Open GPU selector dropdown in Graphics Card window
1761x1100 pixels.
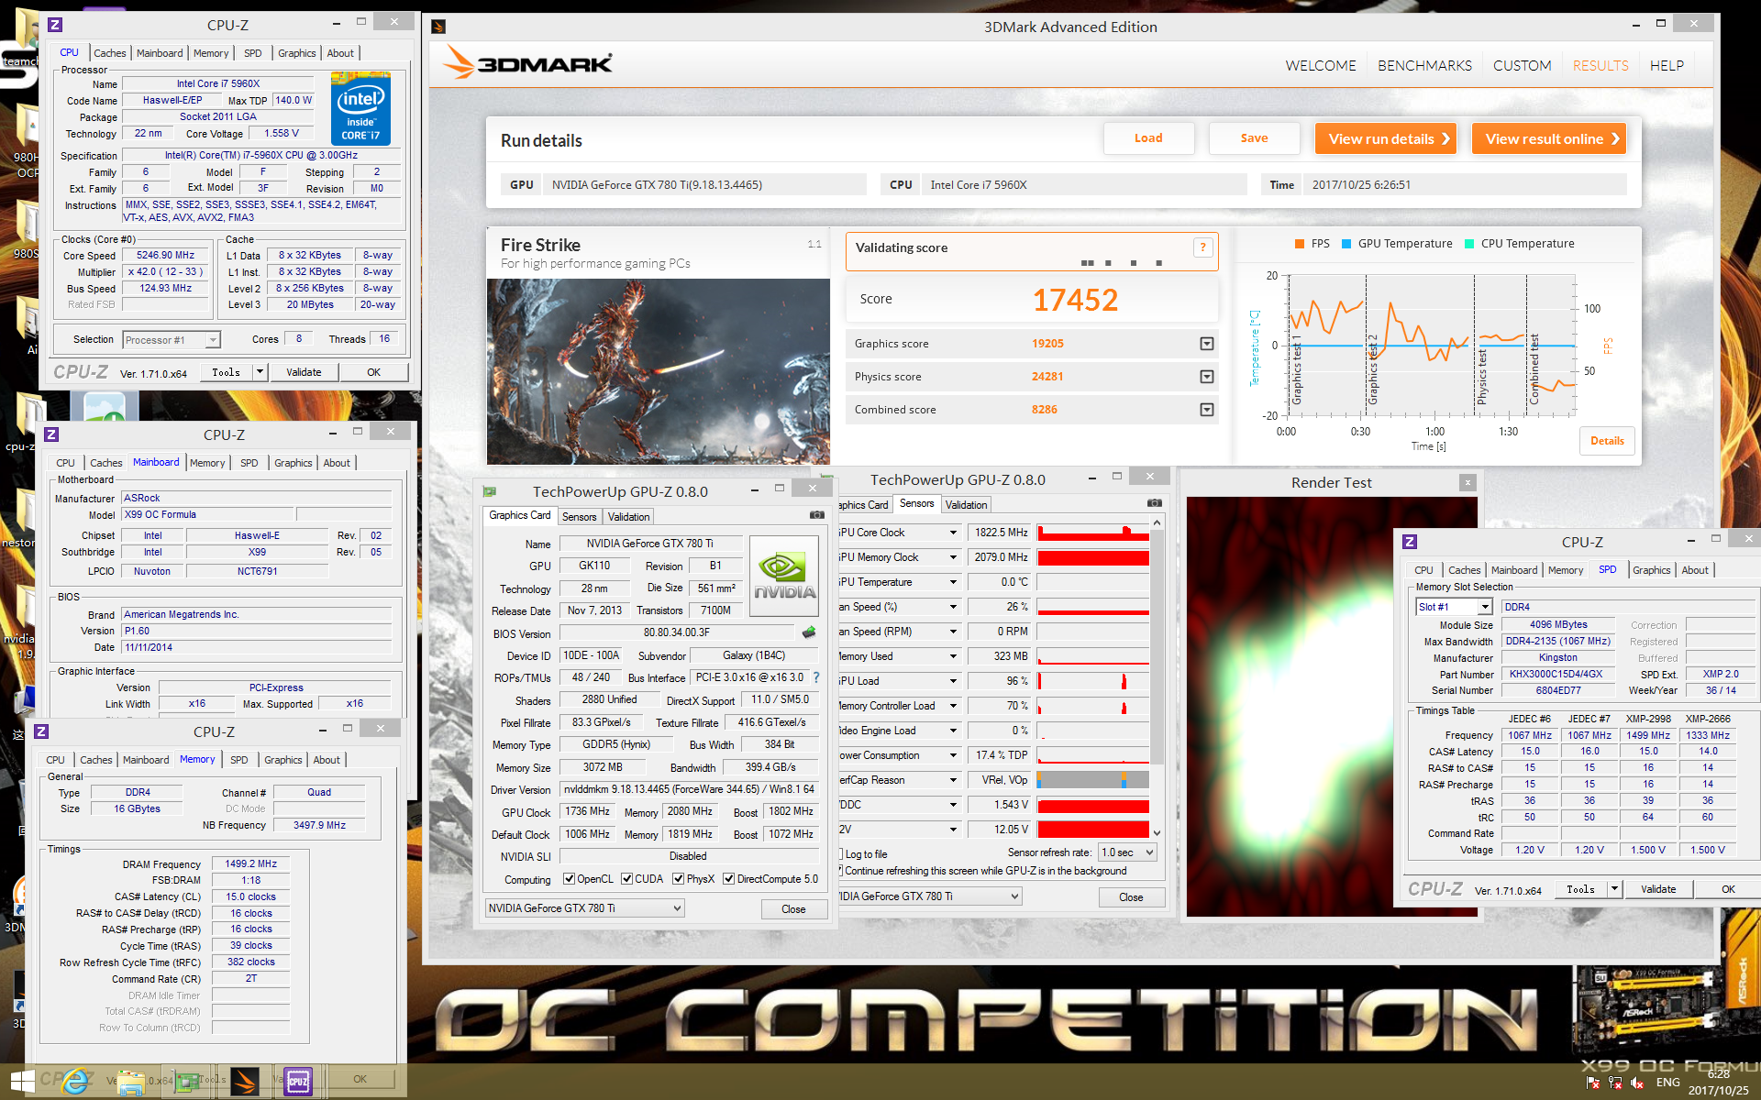(x=677, y=908)
